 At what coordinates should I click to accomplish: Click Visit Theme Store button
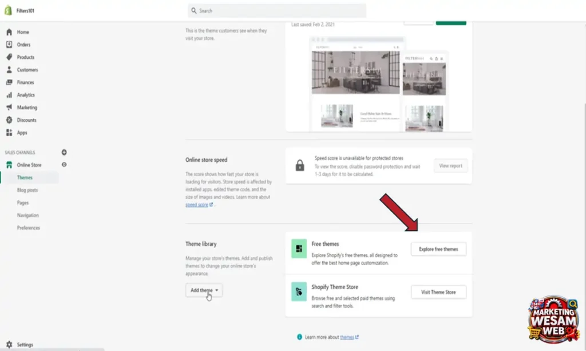(438, 292)
